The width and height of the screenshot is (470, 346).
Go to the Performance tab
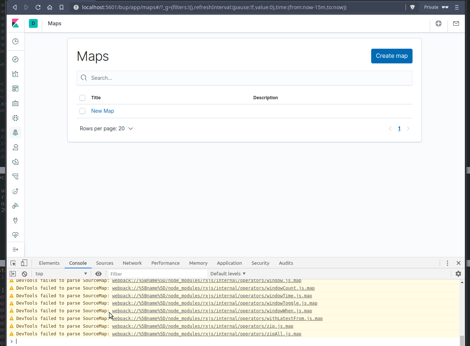click(x=165, y=263)
